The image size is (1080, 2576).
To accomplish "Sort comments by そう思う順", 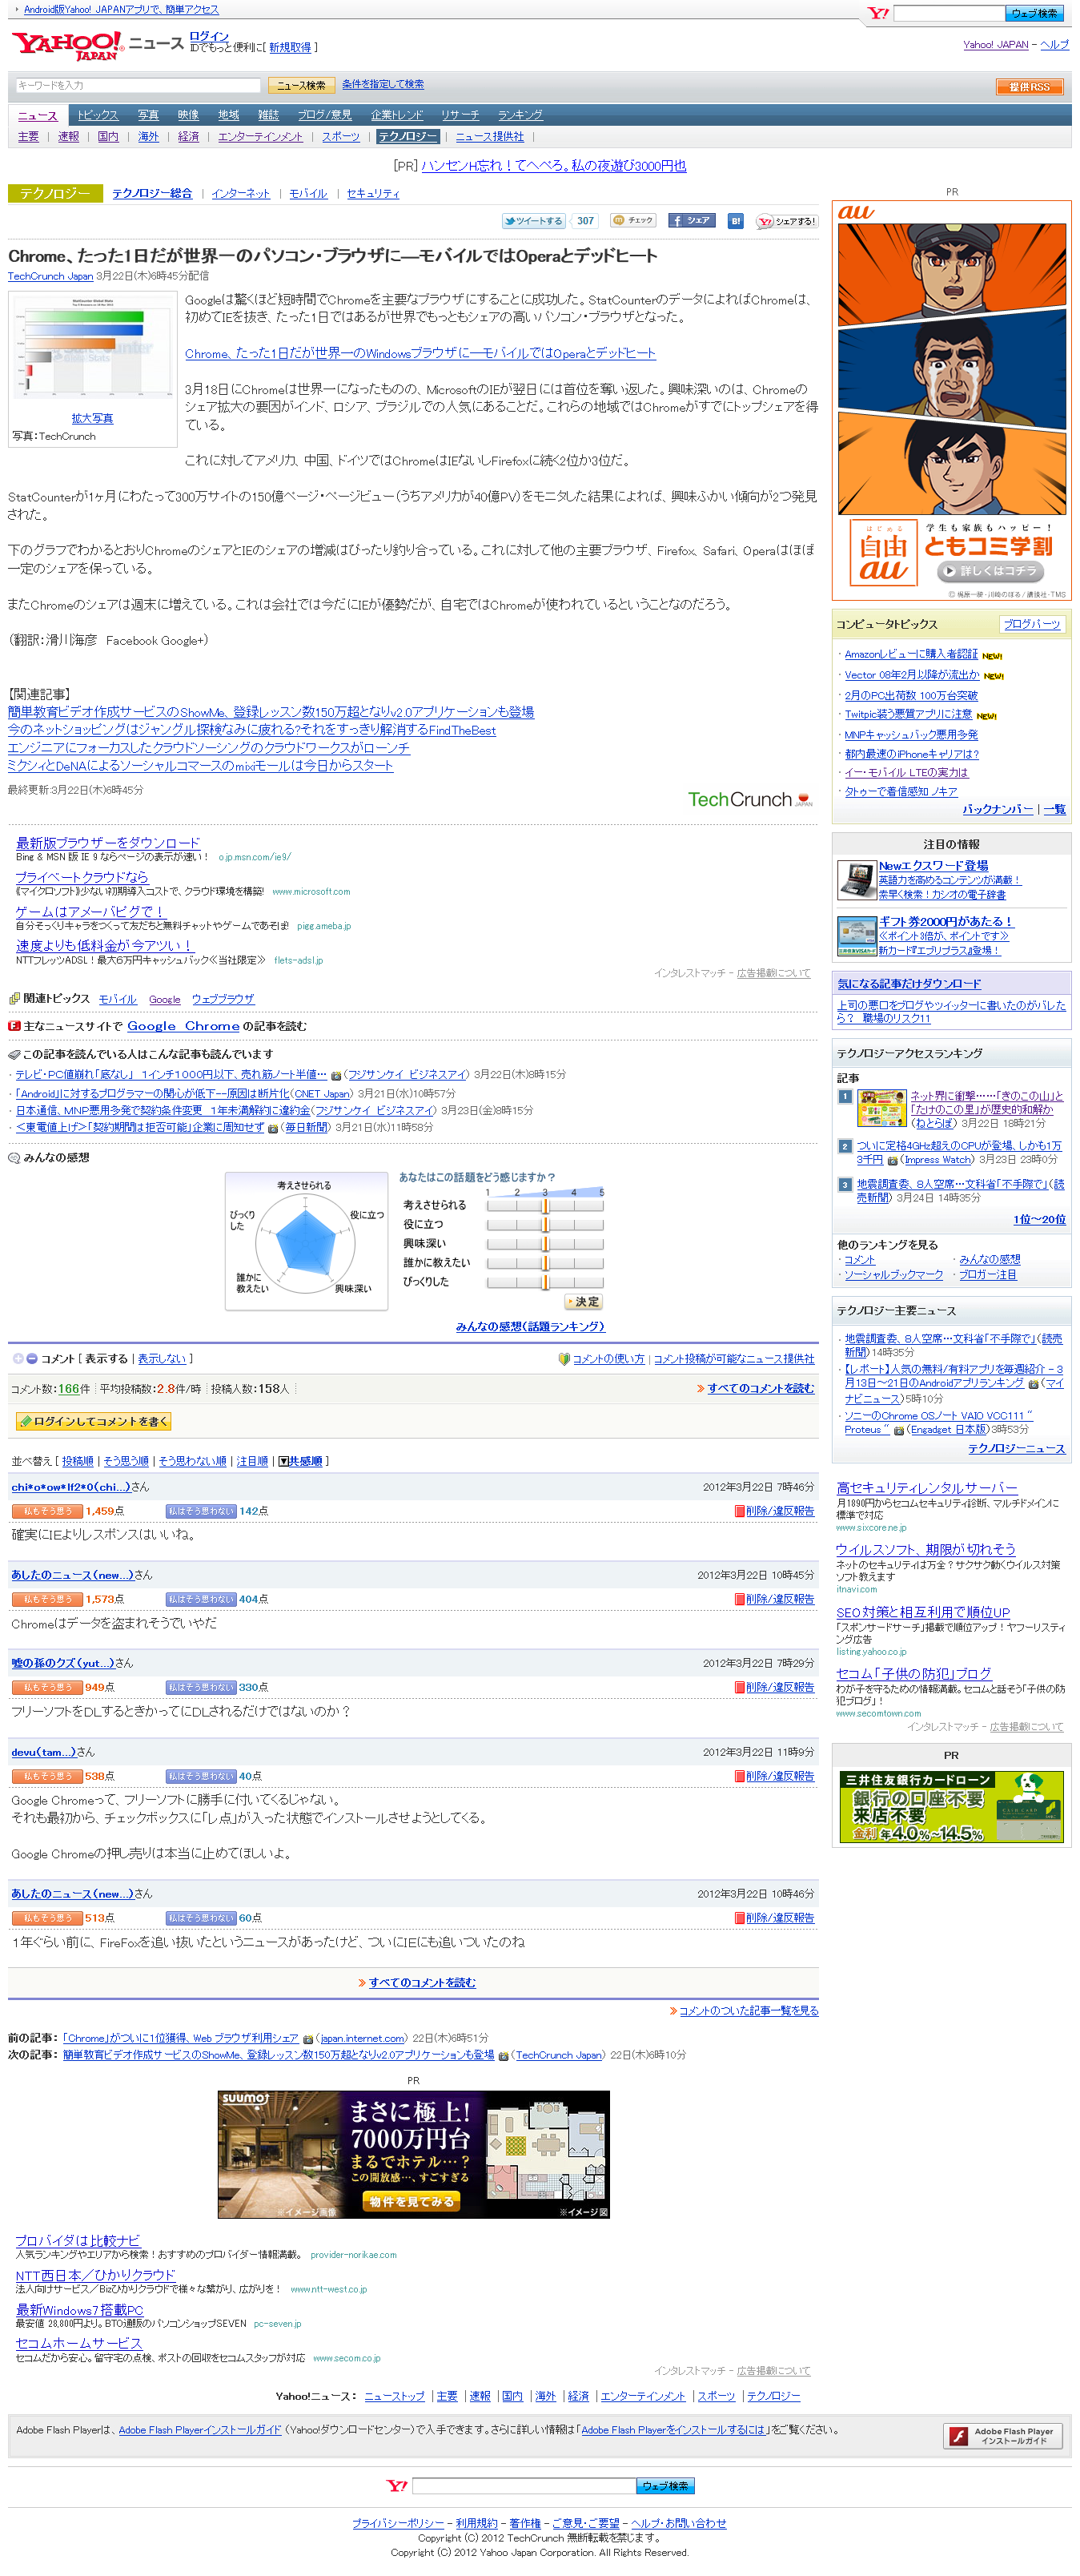I will (126, 1462).
